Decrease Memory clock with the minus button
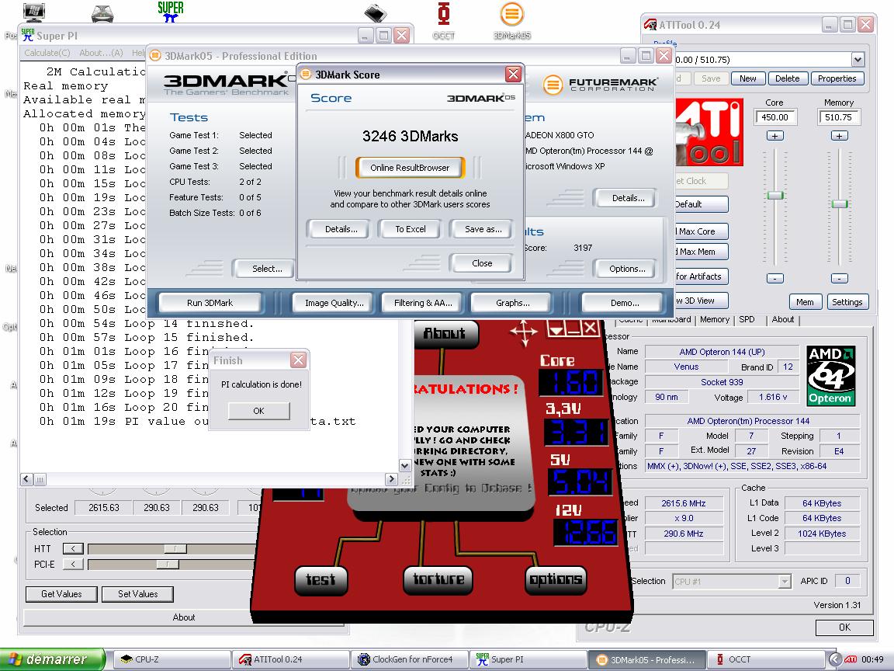Viewport: 894px width, 671px height. point(839,279)
